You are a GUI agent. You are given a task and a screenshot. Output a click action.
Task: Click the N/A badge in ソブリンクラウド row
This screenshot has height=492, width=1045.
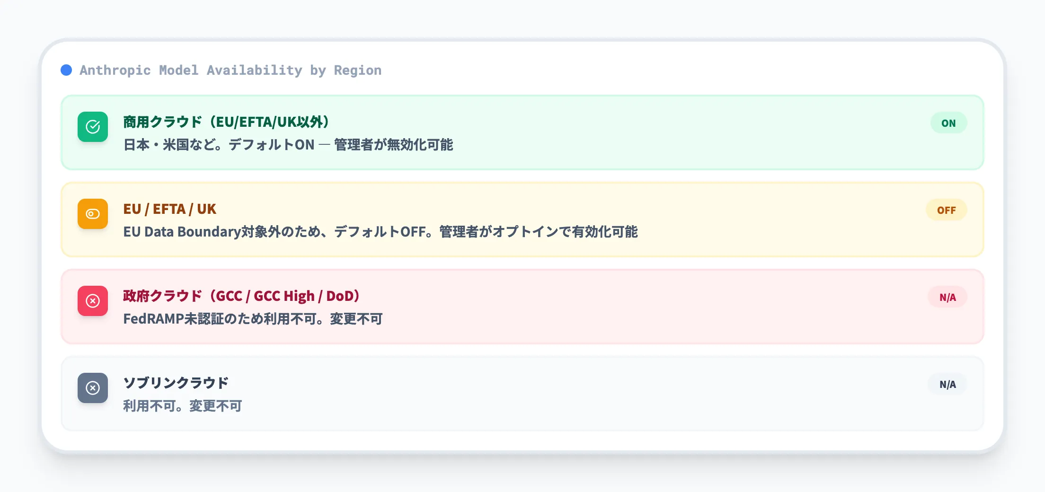pyautogui.click(x=947, y=384)
